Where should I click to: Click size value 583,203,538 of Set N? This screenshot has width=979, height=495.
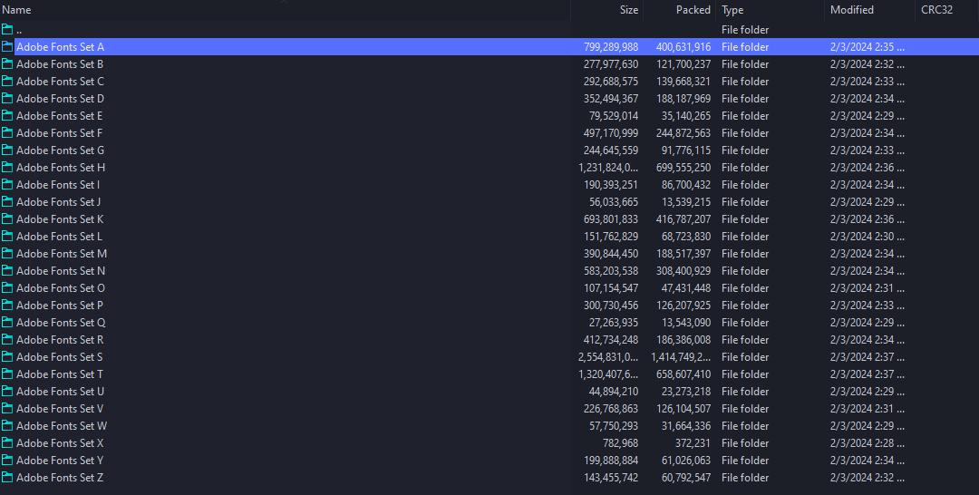point(611,271)
